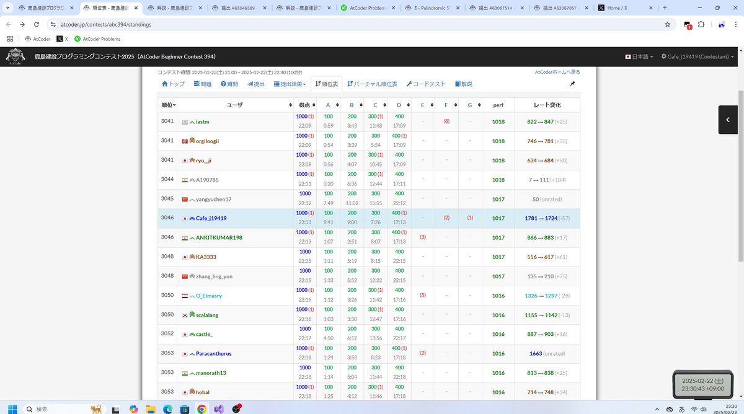Open the コードテスト tab
This screenshot has width=744, height=414.
coord(426,84)
